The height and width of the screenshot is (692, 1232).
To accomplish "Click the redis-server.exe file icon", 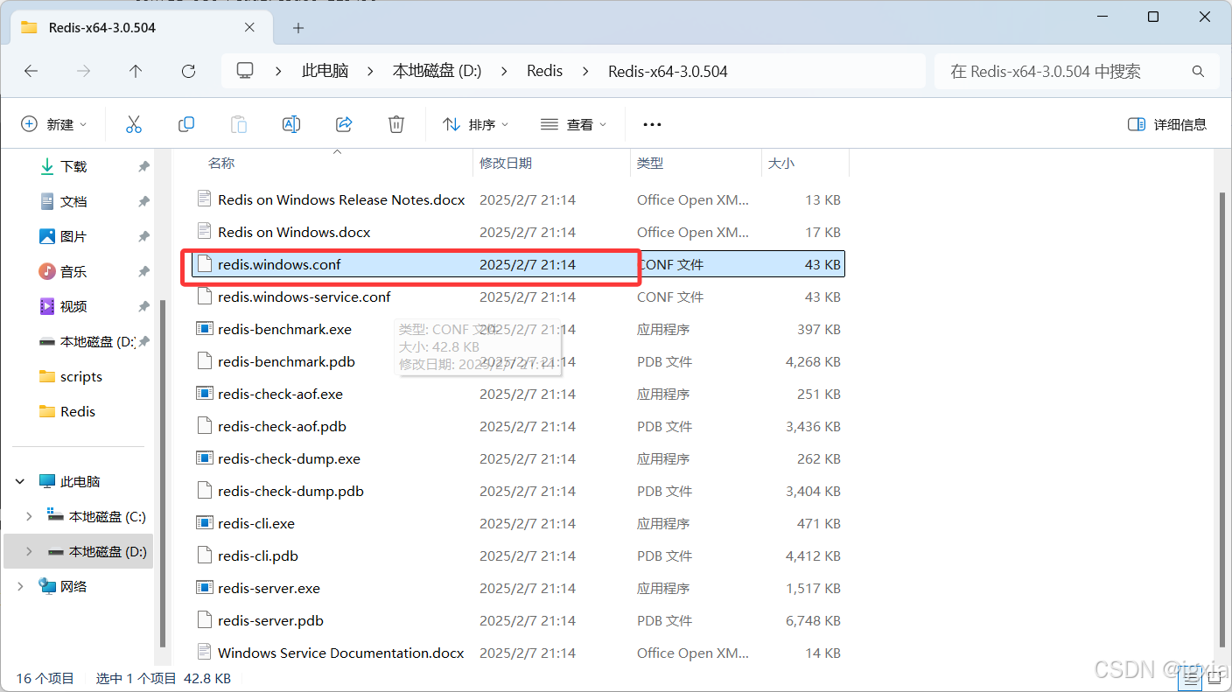I will coord(204,588).
